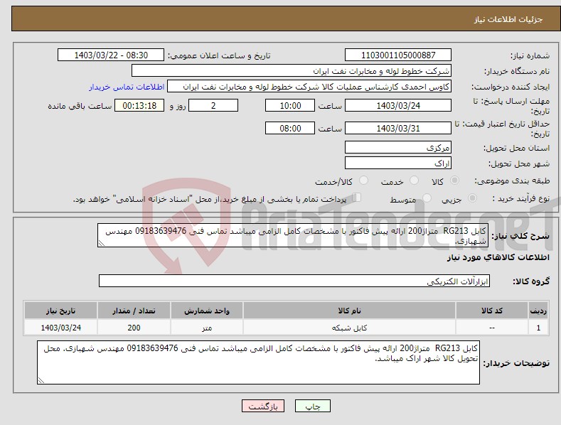Open buyer contact information link
The height and width of the screenshot is (425, 561).
click(127, 87)
